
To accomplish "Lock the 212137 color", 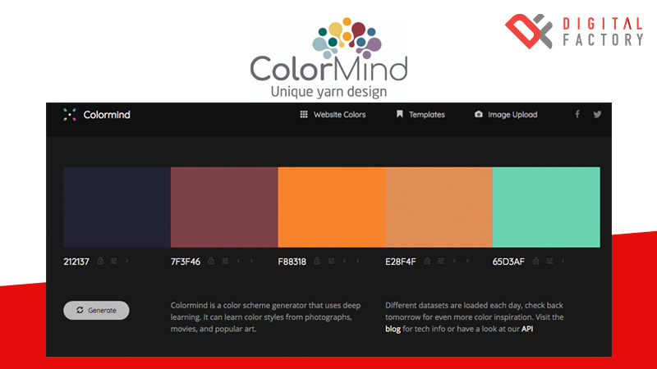I will 100,262.
